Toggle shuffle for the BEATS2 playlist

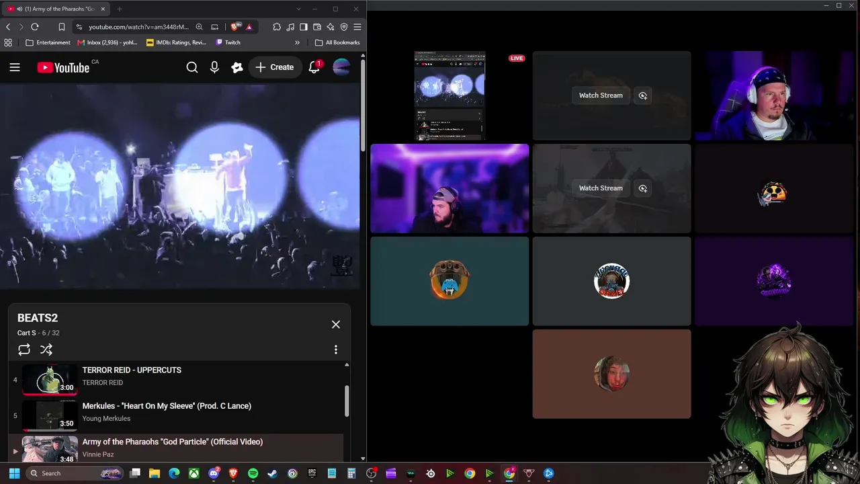tap(46, 350)
